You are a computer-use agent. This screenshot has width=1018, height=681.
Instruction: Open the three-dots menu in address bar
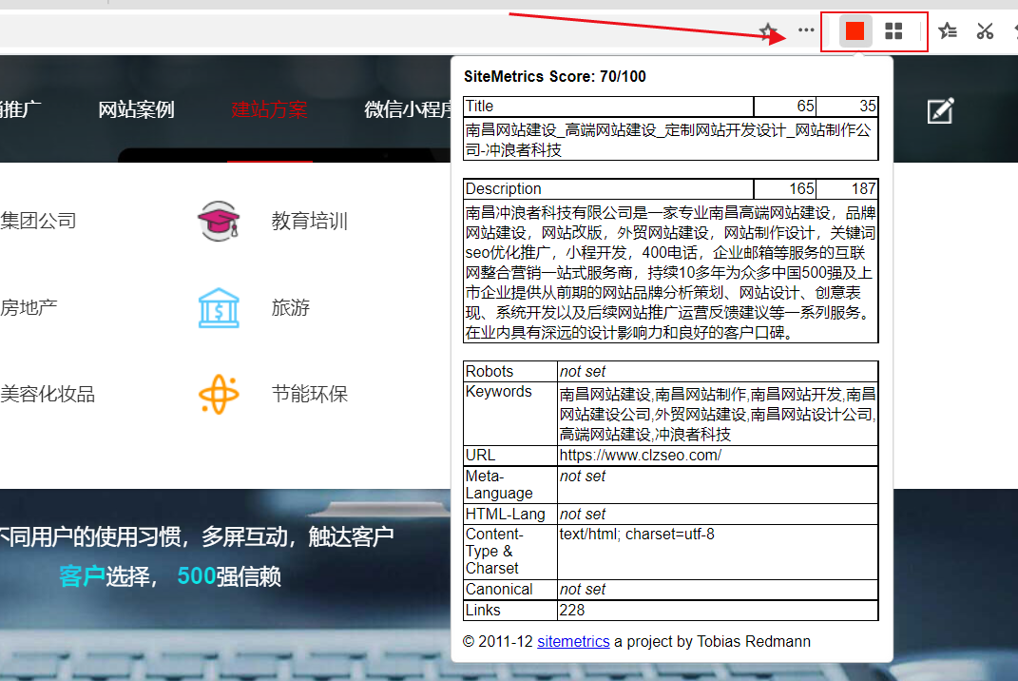coord(806,30)
